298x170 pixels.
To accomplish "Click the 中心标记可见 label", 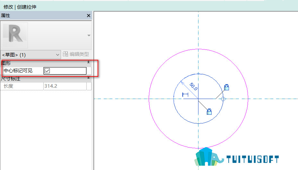I will (18, 71).
